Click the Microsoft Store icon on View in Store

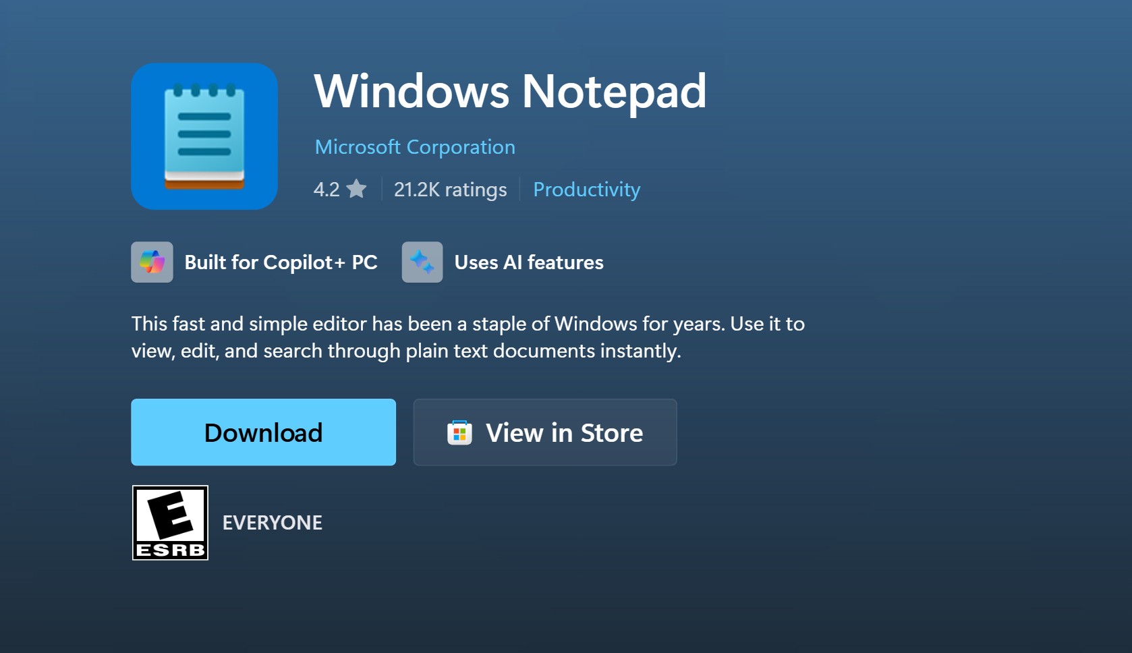click(x=459, y=432)
